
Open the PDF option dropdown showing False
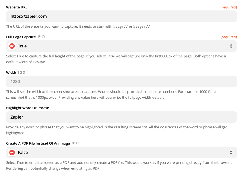121,153
